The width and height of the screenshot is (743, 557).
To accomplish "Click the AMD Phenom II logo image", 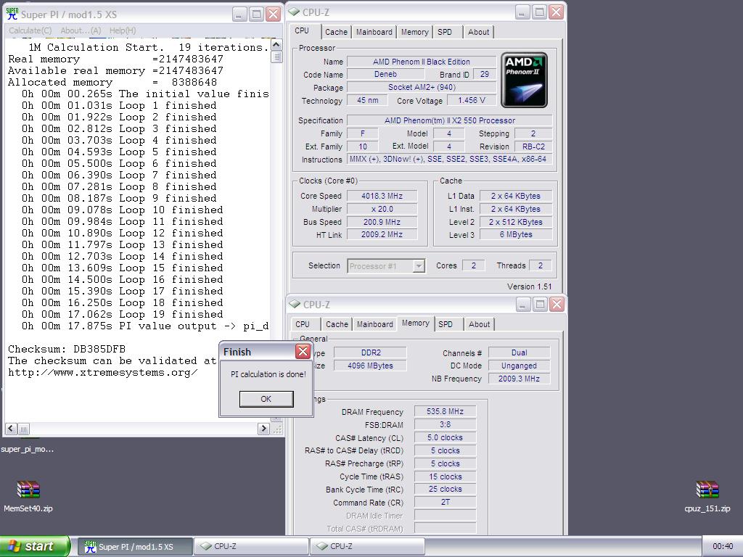I will tap(524, 80).
